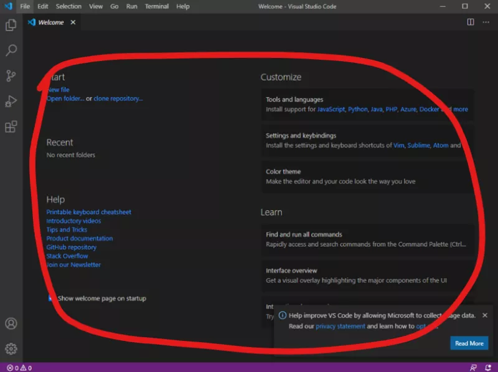Install Vim keybindings link
Screen dimensions: 498x372
coord(399,146)
